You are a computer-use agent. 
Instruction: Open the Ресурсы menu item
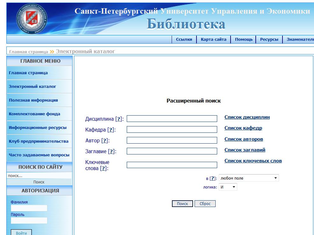click(269, 39)
